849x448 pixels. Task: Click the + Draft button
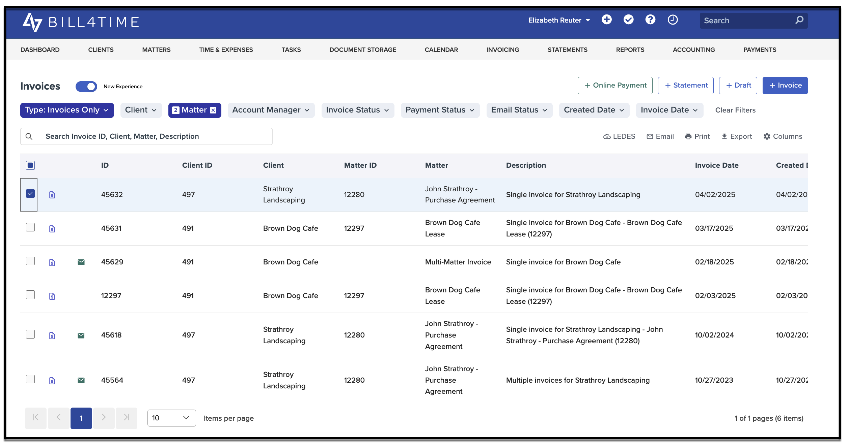point(738,86)
